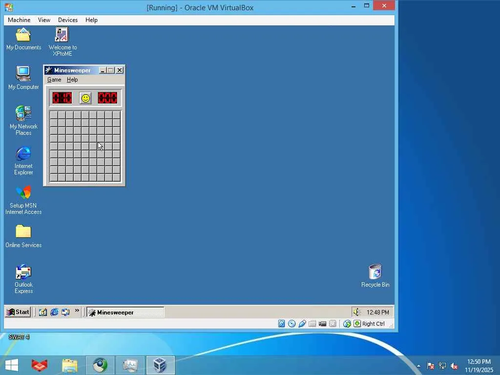This screenshot has height=375, width=500.
Task: Click the Minesweeper title bar icon
Action: 49,70
